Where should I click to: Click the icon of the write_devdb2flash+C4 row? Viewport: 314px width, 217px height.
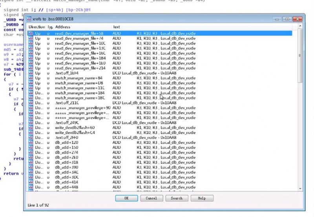coord(31,133)
